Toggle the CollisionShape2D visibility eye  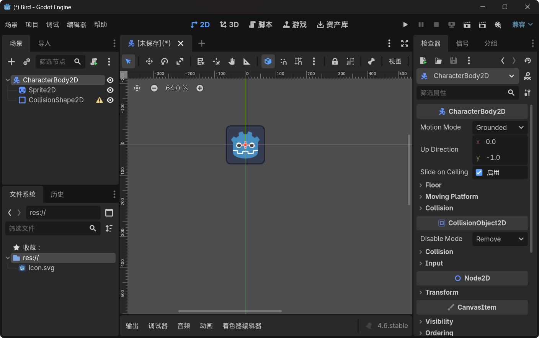pos(110,100)
